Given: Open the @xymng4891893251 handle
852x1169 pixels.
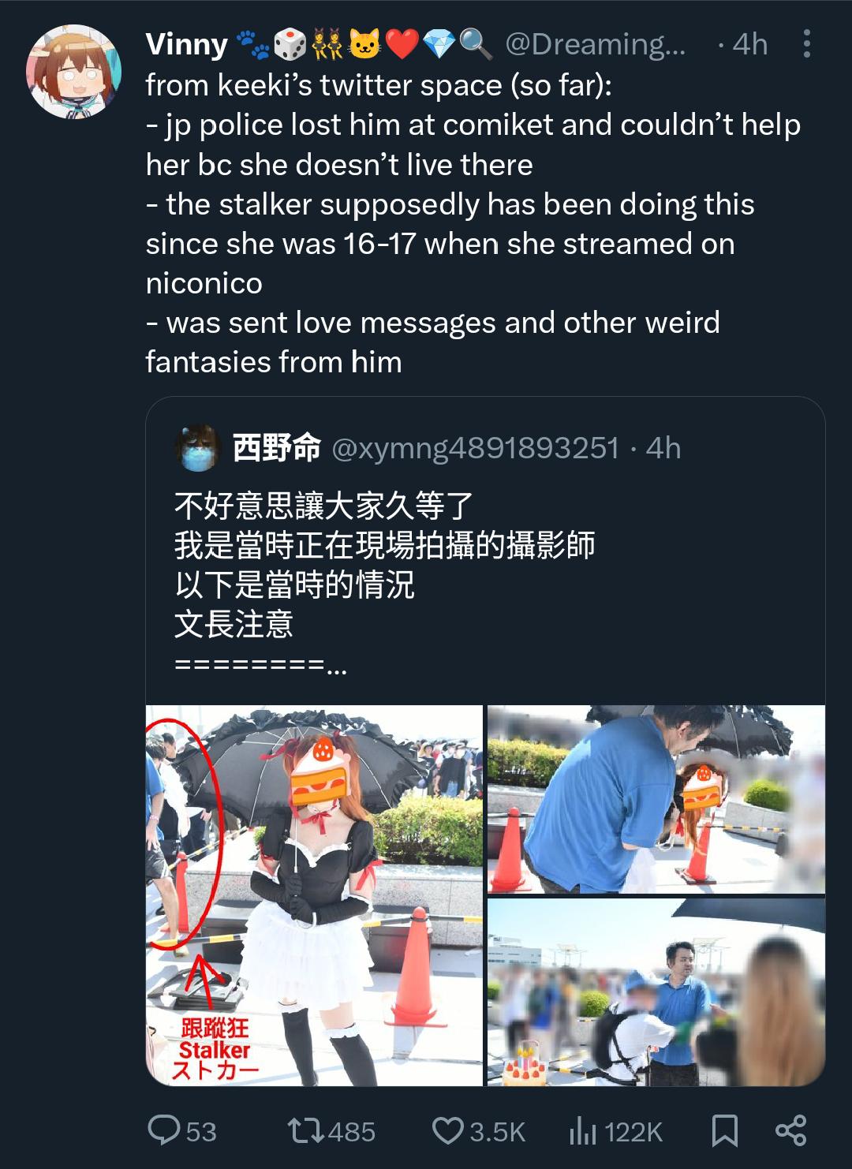Looking at the screenshot, I should (476, 448).
